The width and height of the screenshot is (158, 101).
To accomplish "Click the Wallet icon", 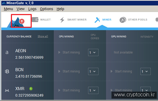I will [35, 19].
